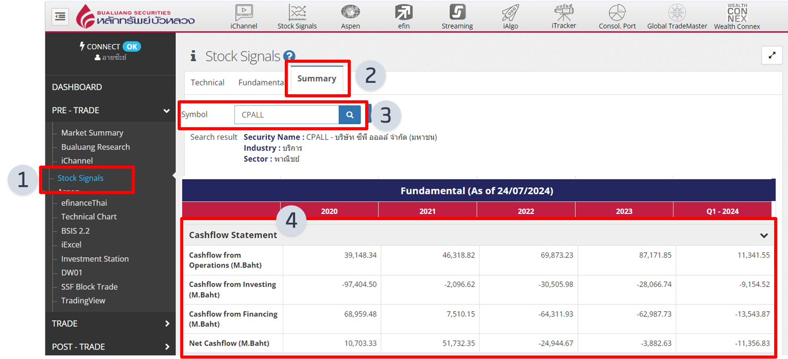Click the 51,732.35 net cashflow value
The image size is (788, 359).
tap(458, 343)
